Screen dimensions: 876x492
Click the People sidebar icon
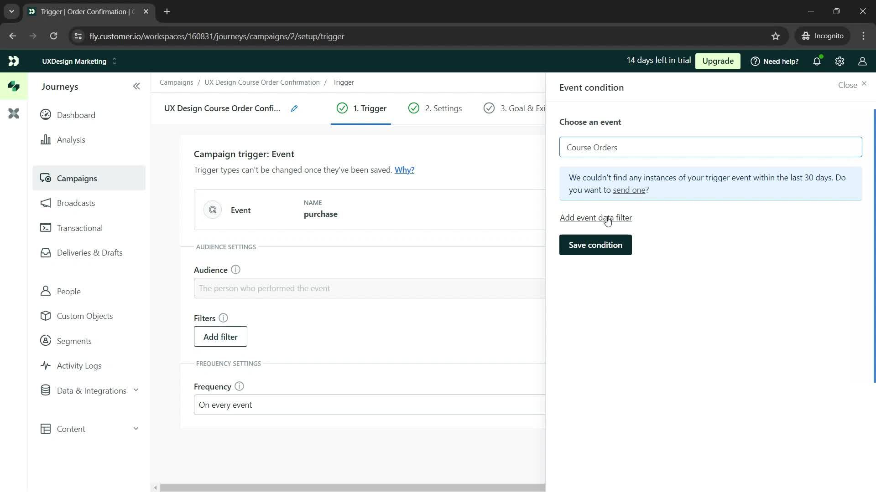(45, 291)
